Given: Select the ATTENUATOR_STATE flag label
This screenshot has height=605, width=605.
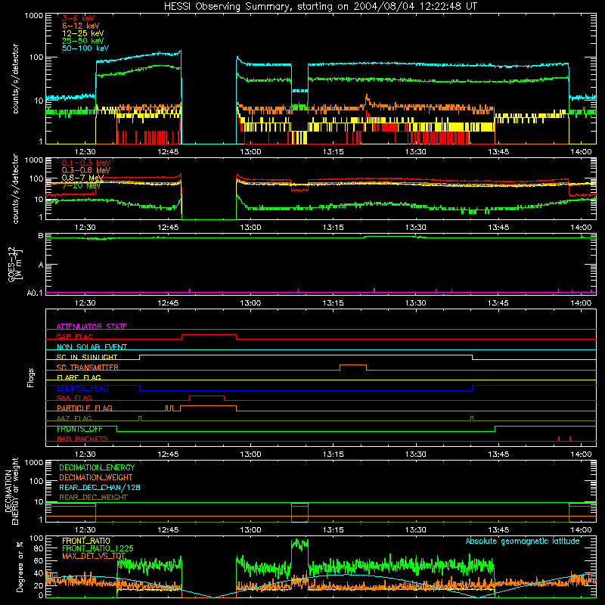Looking at the screenshot, I should tap(92, 327).
